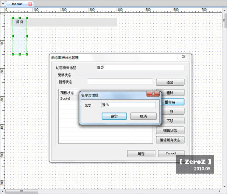This screenshot has width=227, height=194.
Task: Click the 编辑状态 button
Action: coord(170,131)
